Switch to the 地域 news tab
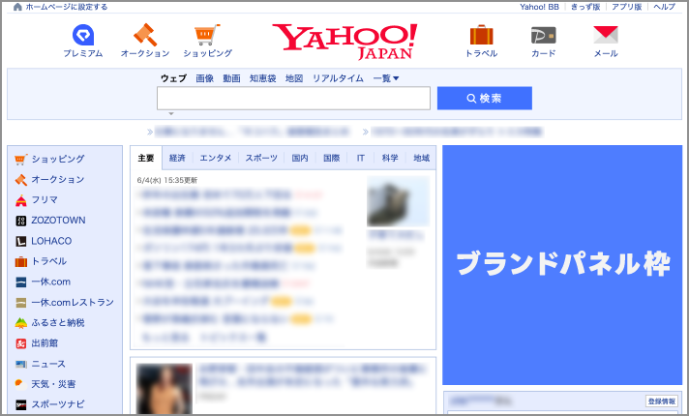Viewport: 689px width, 416px height. (421, 158)
